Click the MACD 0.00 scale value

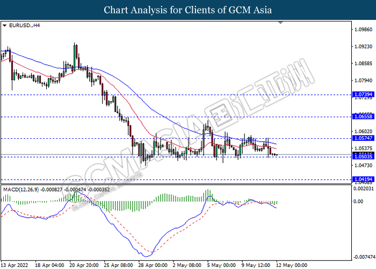point(358,202)
